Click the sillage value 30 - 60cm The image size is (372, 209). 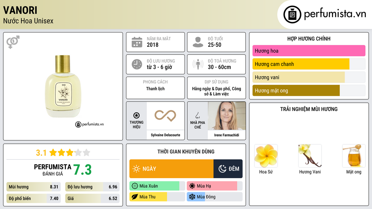[x=219, y=67]
